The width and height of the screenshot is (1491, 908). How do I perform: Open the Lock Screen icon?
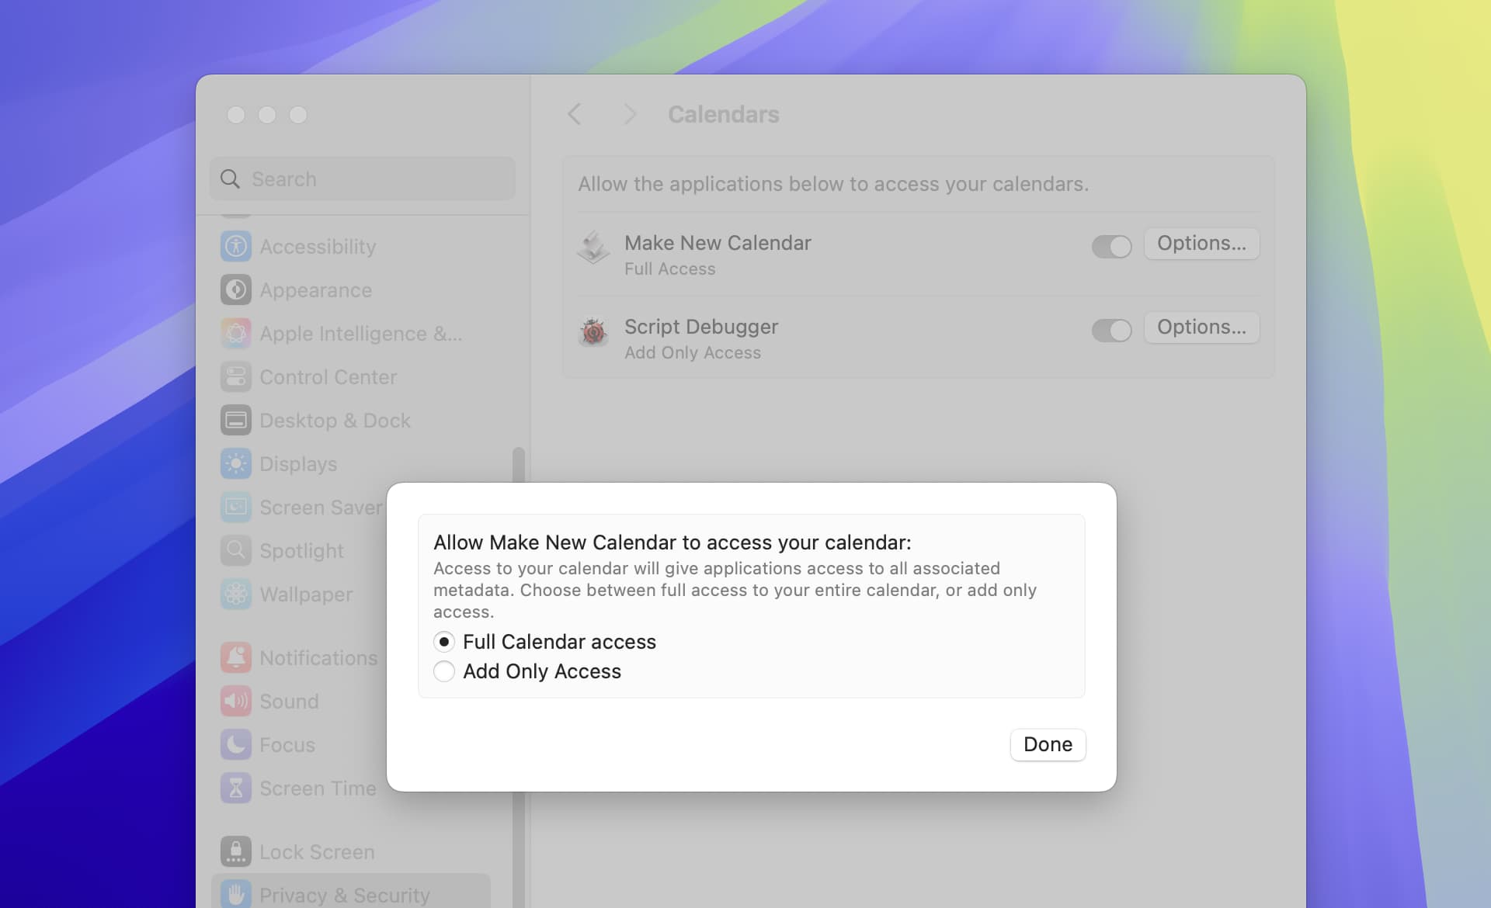click(x=236, y=851)
